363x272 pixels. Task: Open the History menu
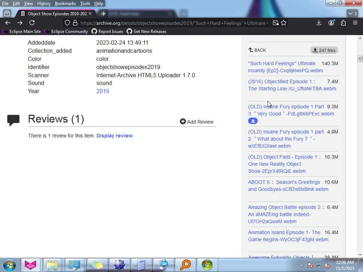(44, 4)
